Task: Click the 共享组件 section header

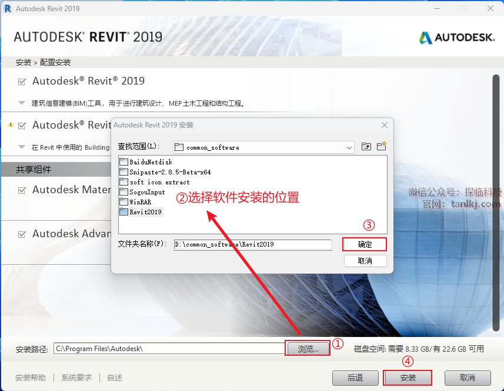Action: click(x=34, y=169)
